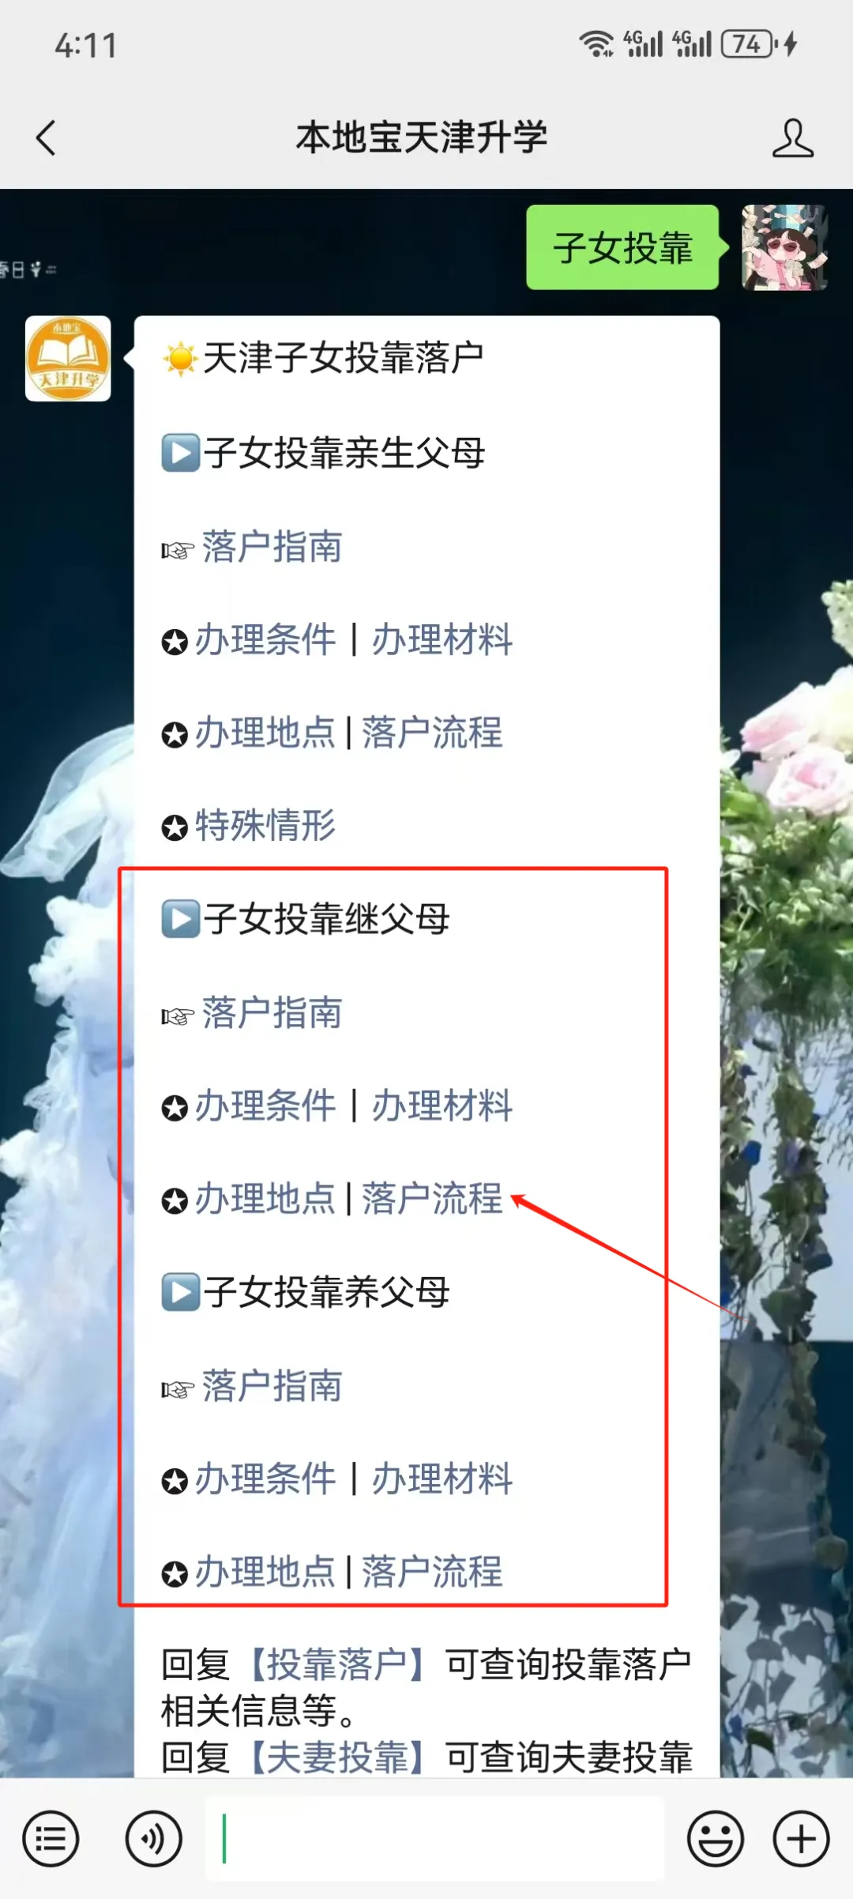Tap the 本地宝天津升学 account avatar

[x=68, y=359]
